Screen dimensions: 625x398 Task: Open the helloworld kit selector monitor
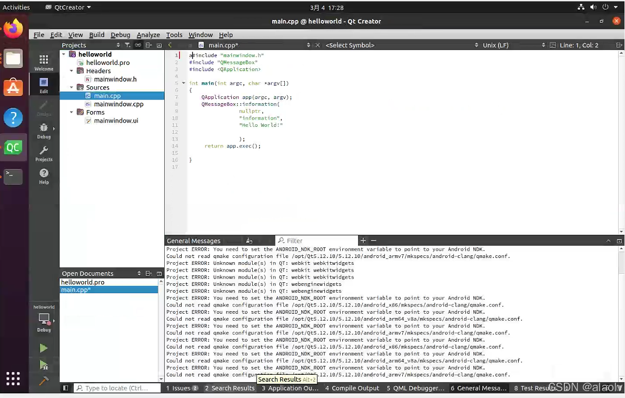click(44, 319)
